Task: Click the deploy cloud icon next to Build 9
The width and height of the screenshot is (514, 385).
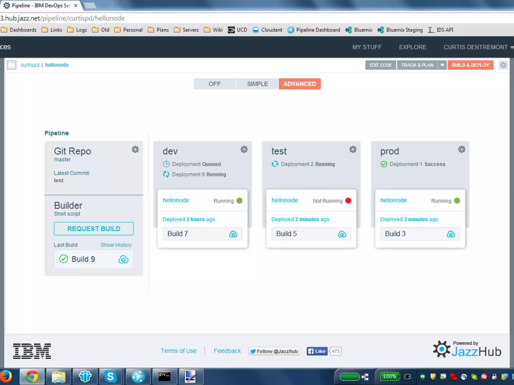Action: click(123, 259)
